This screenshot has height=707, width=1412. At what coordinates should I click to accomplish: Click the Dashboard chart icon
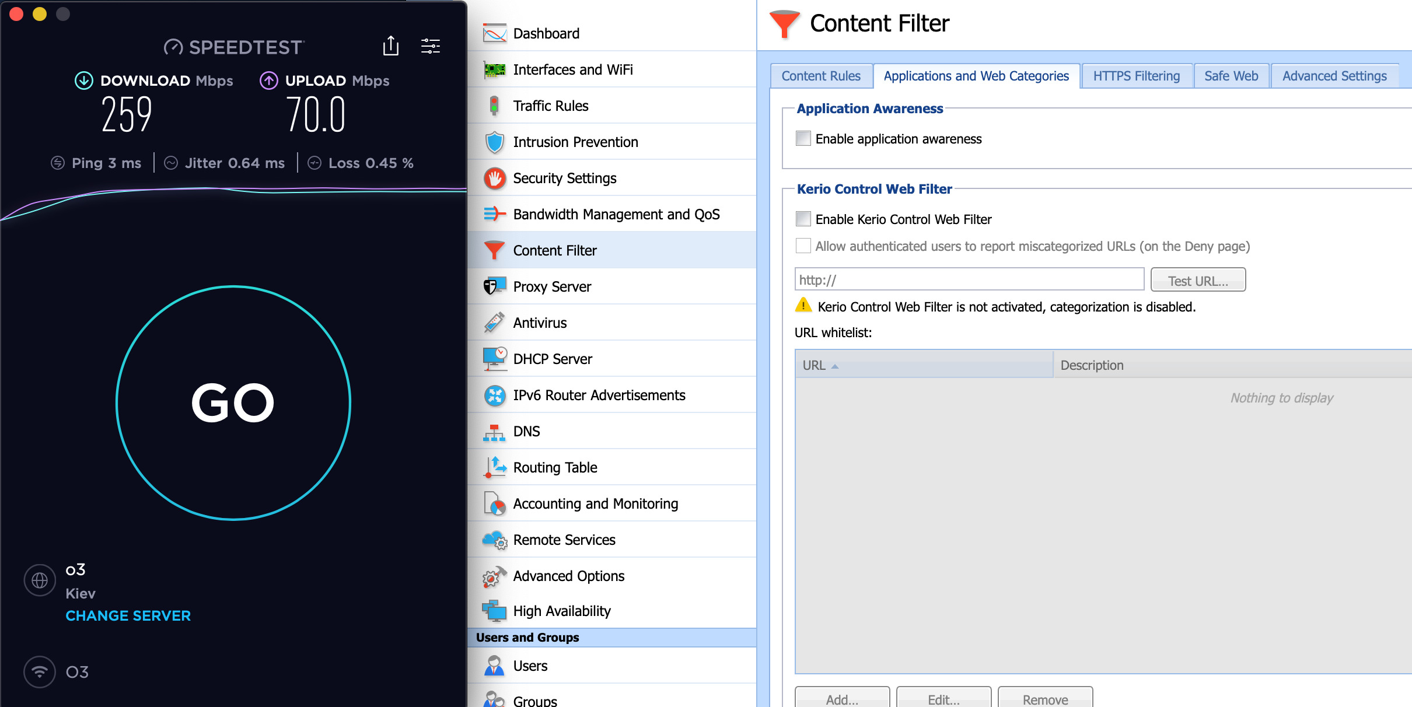point(494,33)
